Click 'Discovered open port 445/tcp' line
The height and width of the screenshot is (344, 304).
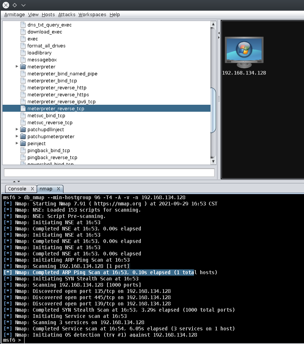tap(87, 297)
